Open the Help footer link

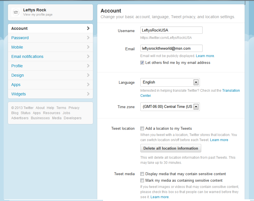coord(50,108)
